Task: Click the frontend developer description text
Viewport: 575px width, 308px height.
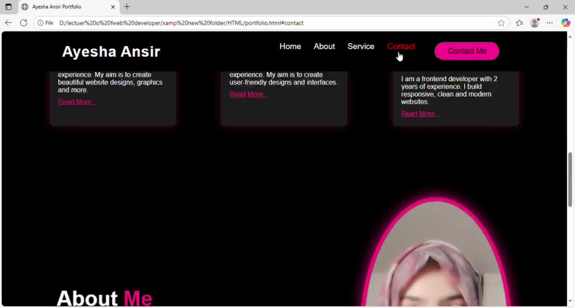Action: coord(449,90)
